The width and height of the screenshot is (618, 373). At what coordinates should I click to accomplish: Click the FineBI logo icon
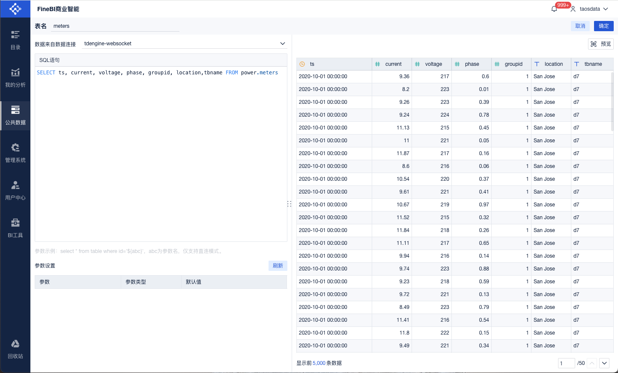tap(15, 9)
